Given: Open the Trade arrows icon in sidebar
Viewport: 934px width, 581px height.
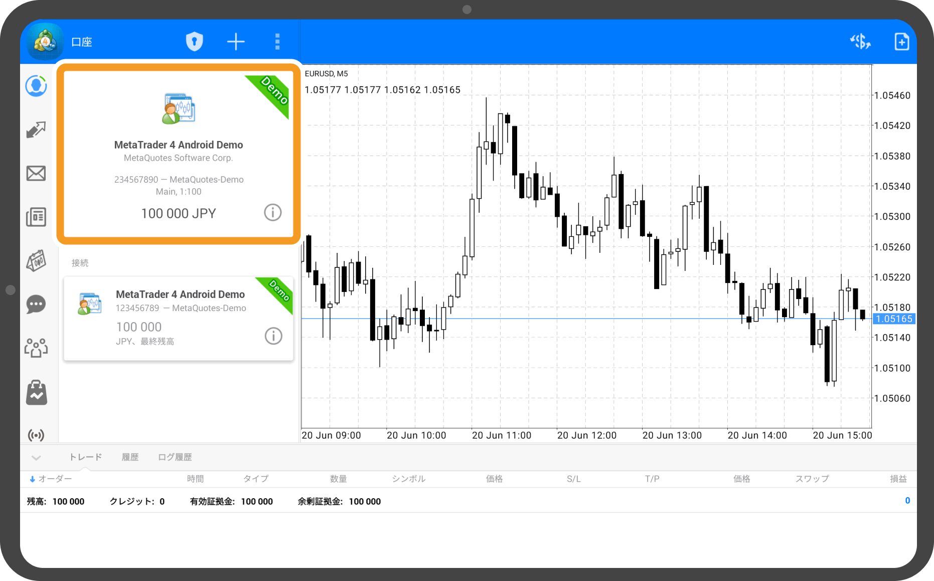Looking at the screenshot, I should (36, 130).
